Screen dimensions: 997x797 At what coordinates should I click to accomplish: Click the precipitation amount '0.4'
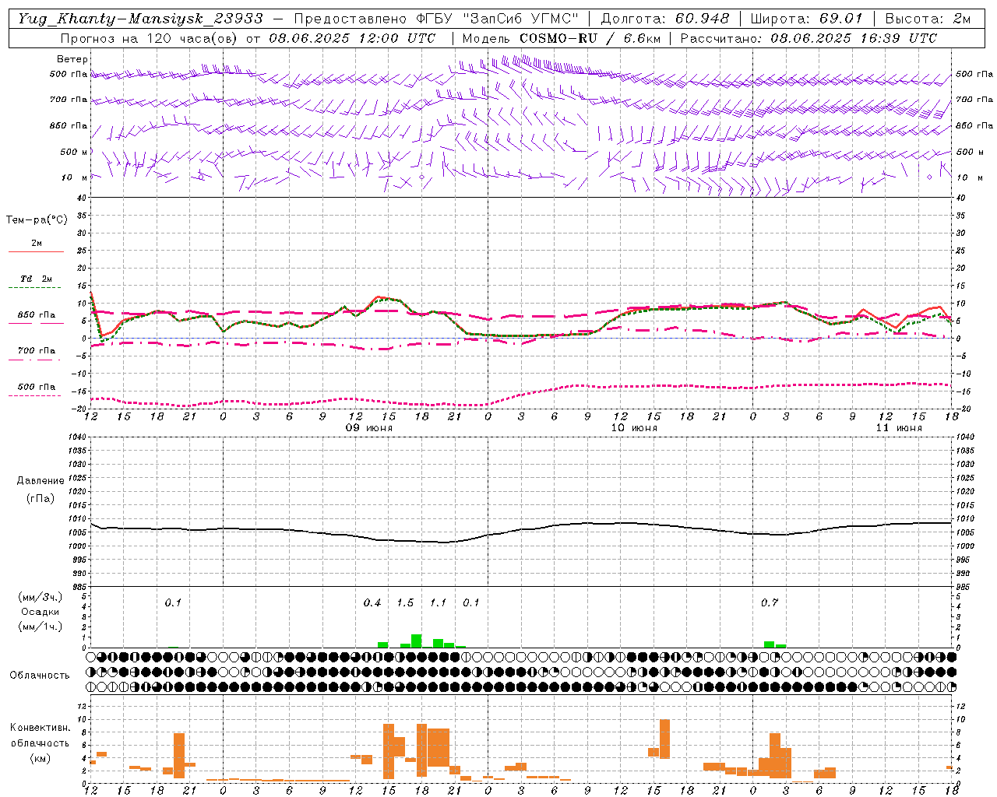tap(372, 603)
